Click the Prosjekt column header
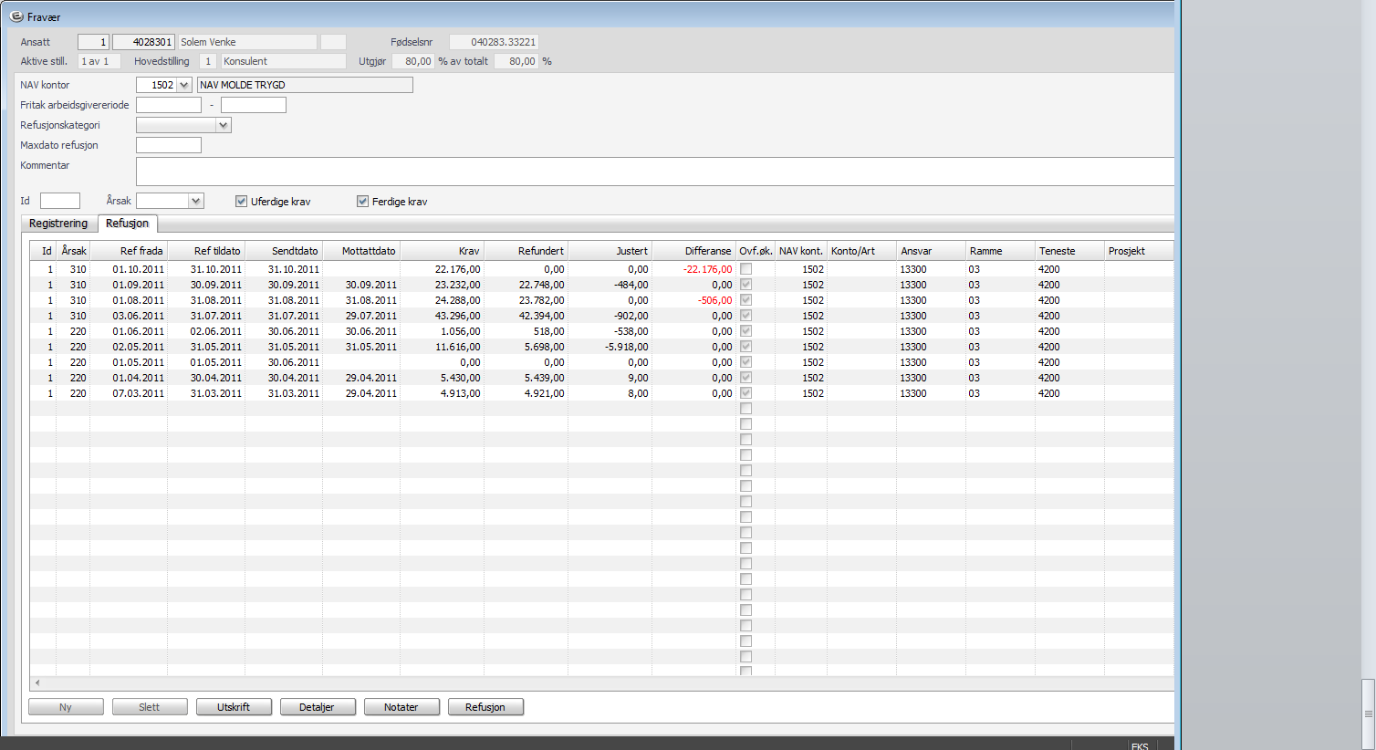 coord(1139,251)
